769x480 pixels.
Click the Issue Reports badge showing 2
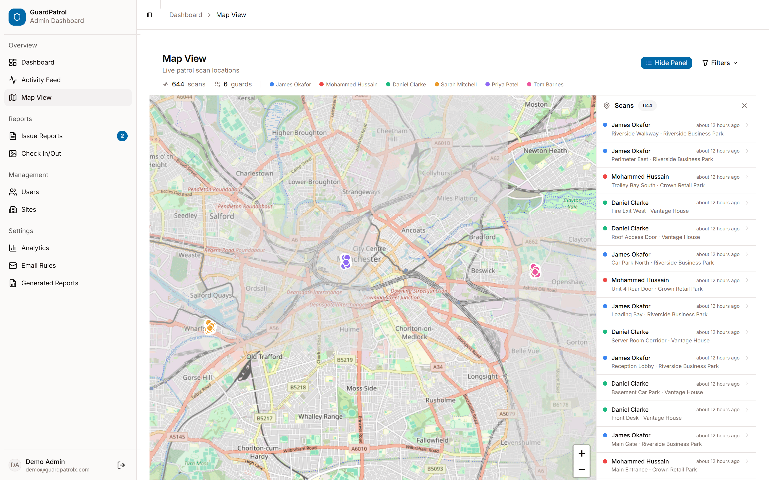[x=122, y=136]
